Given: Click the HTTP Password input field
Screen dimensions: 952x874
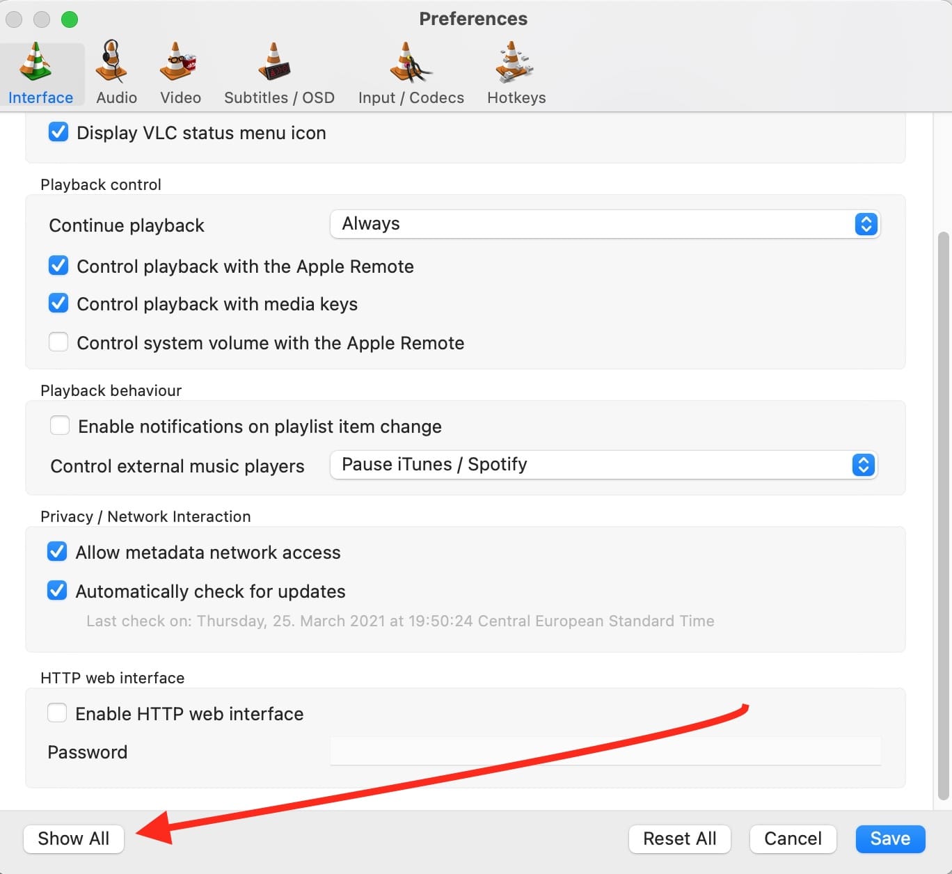Looking at the screenshot, I should point(605,752).
